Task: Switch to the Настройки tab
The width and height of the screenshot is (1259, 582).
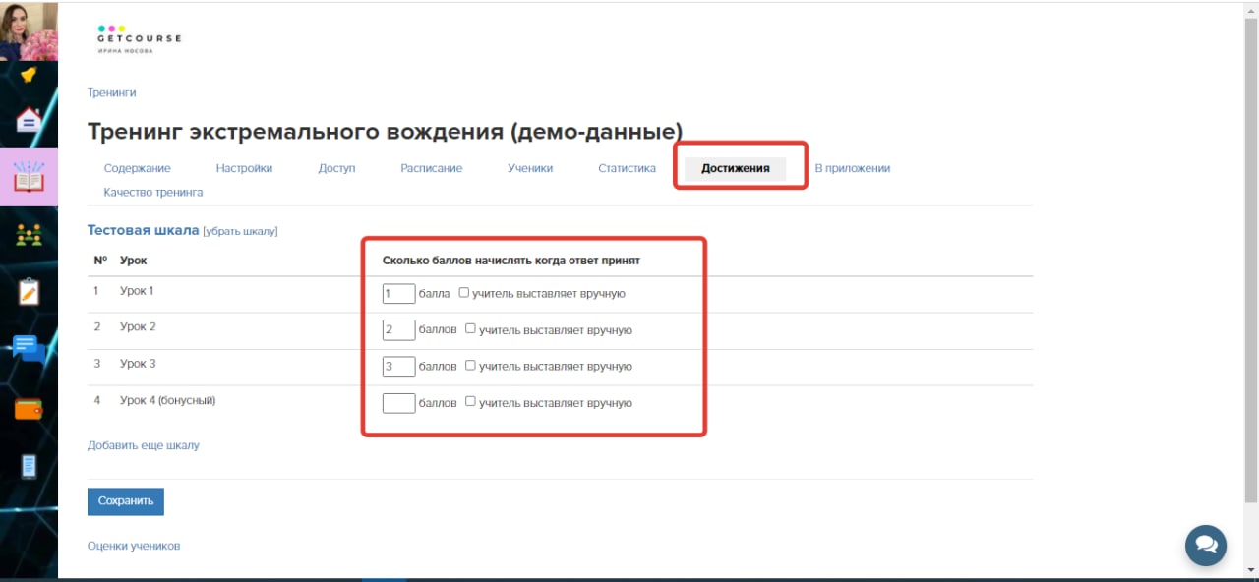Action: click(x=244, y=168)
